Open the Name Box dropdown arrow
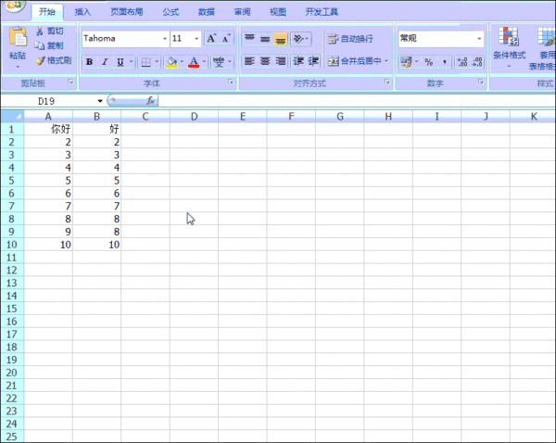The image size is (556, 443). [x=100, y=100]
